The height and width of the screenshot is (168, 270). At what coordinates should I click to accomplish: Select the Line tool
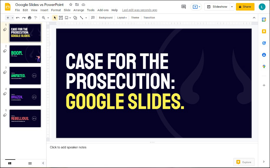82,18
